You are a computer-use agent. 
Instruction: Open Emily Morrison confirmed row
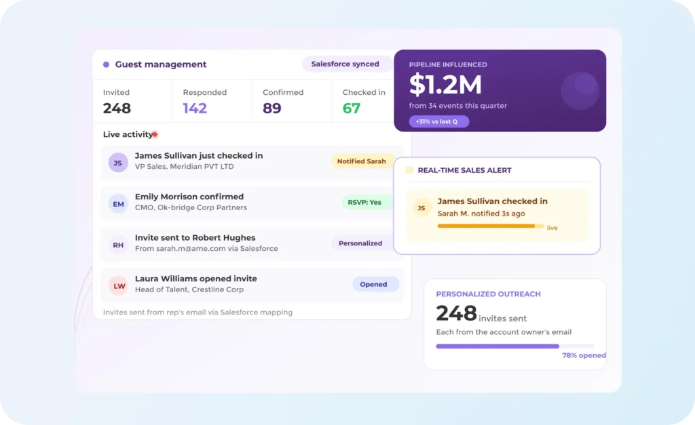[252, 203]
